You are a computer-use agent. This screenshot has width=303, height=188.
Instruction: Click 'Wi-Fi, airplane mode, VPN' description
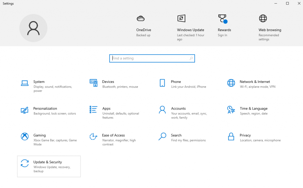pyautogui.click(x=258, y=87)
